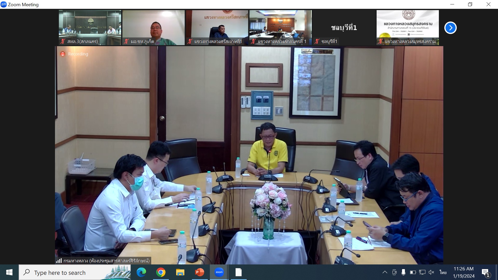This screenshot has height=280, width=498.
Task: Toggle the muted speaker volume icon
Action: (x=431, y=272)
